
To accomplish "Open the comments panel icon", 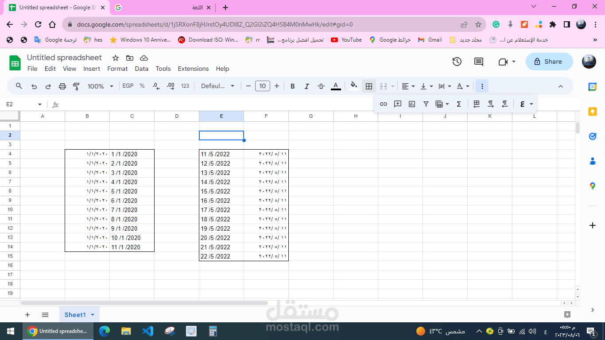I will [479, 62].
